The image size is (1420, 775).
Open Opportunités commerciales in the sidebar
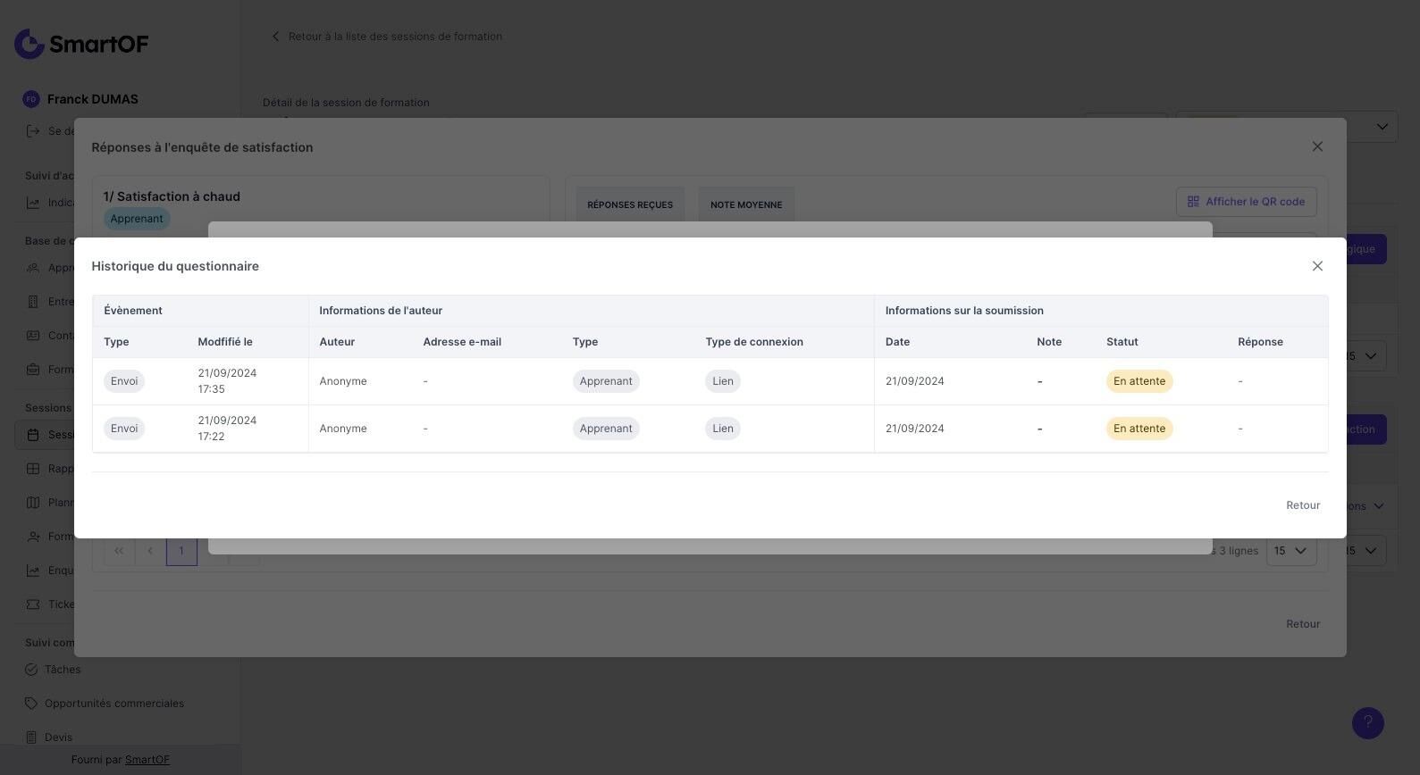[114, 704]
